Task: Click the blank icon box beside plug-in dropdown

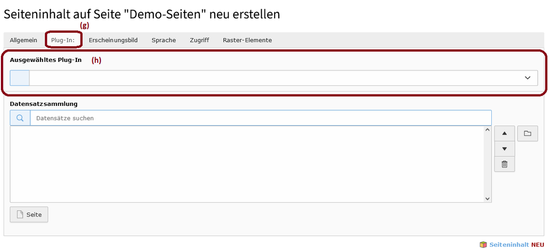Action: (20, 78)
